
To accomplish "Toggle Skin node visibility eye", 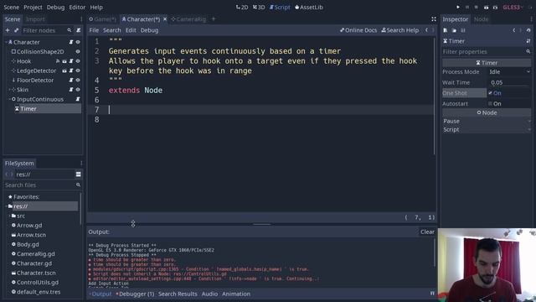I will (78, 90).
